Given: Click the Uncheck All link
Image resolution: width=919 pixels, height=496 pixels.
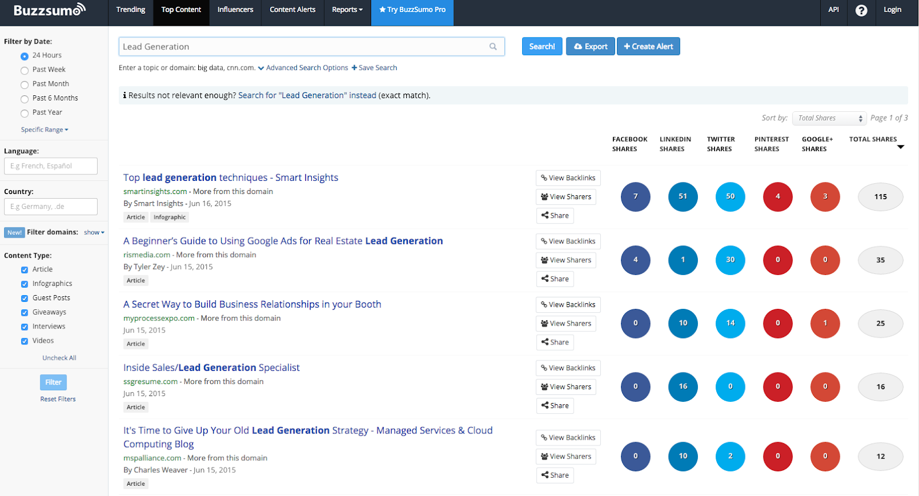Looking at the screenshot, I should (59, 358).
